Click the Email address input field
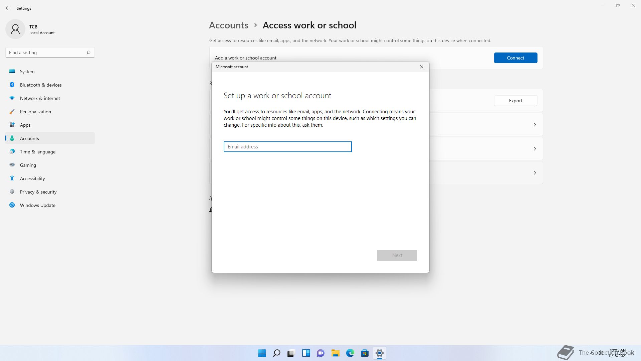This screenshot has height=361, width=641. click(288, 147)
